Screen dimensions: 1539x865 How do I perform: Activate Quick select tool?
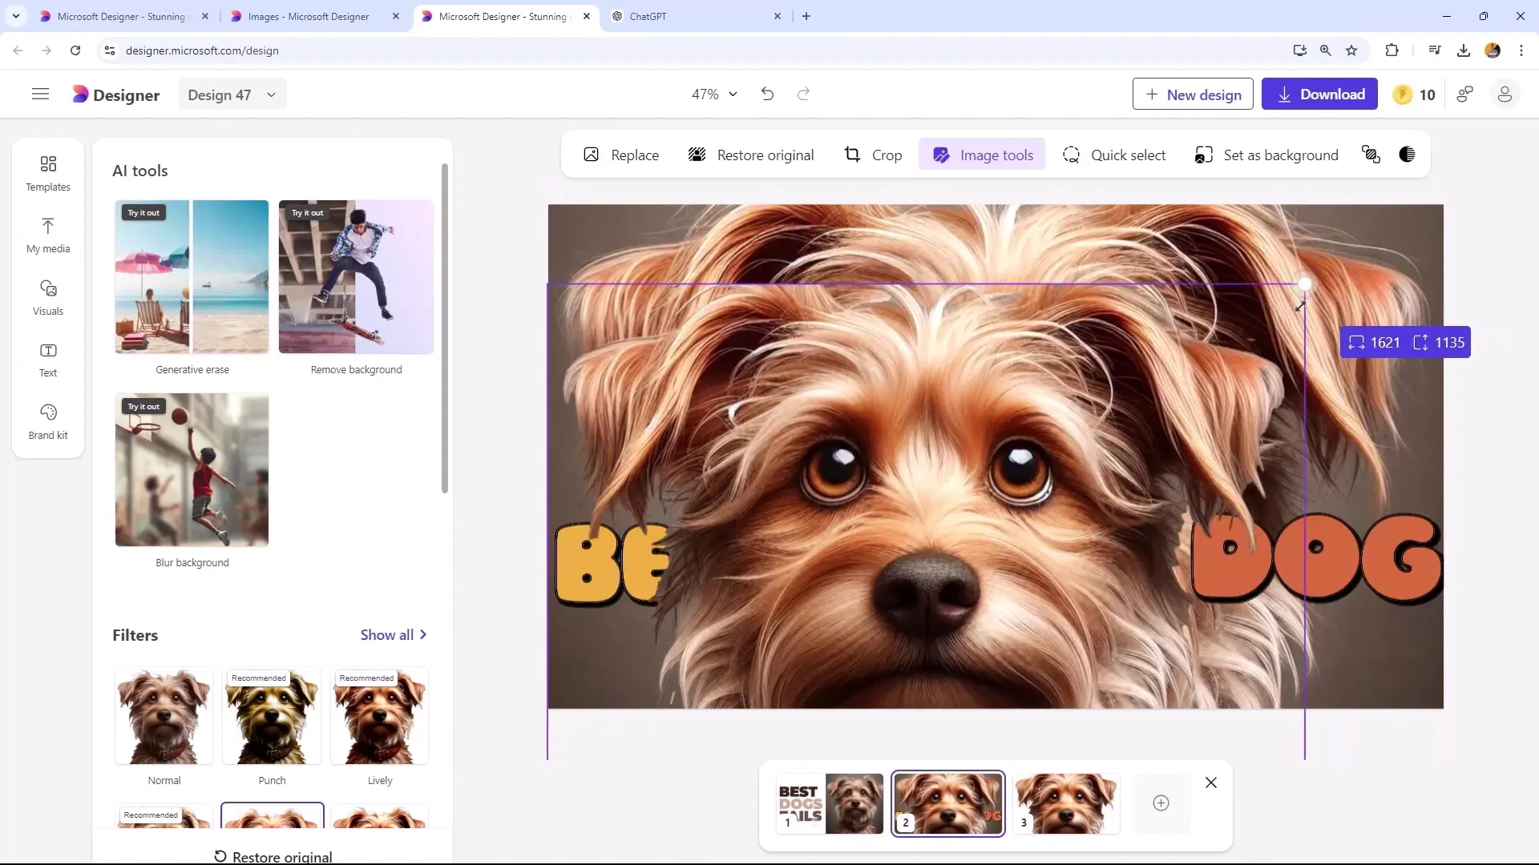pos(1114,155)
